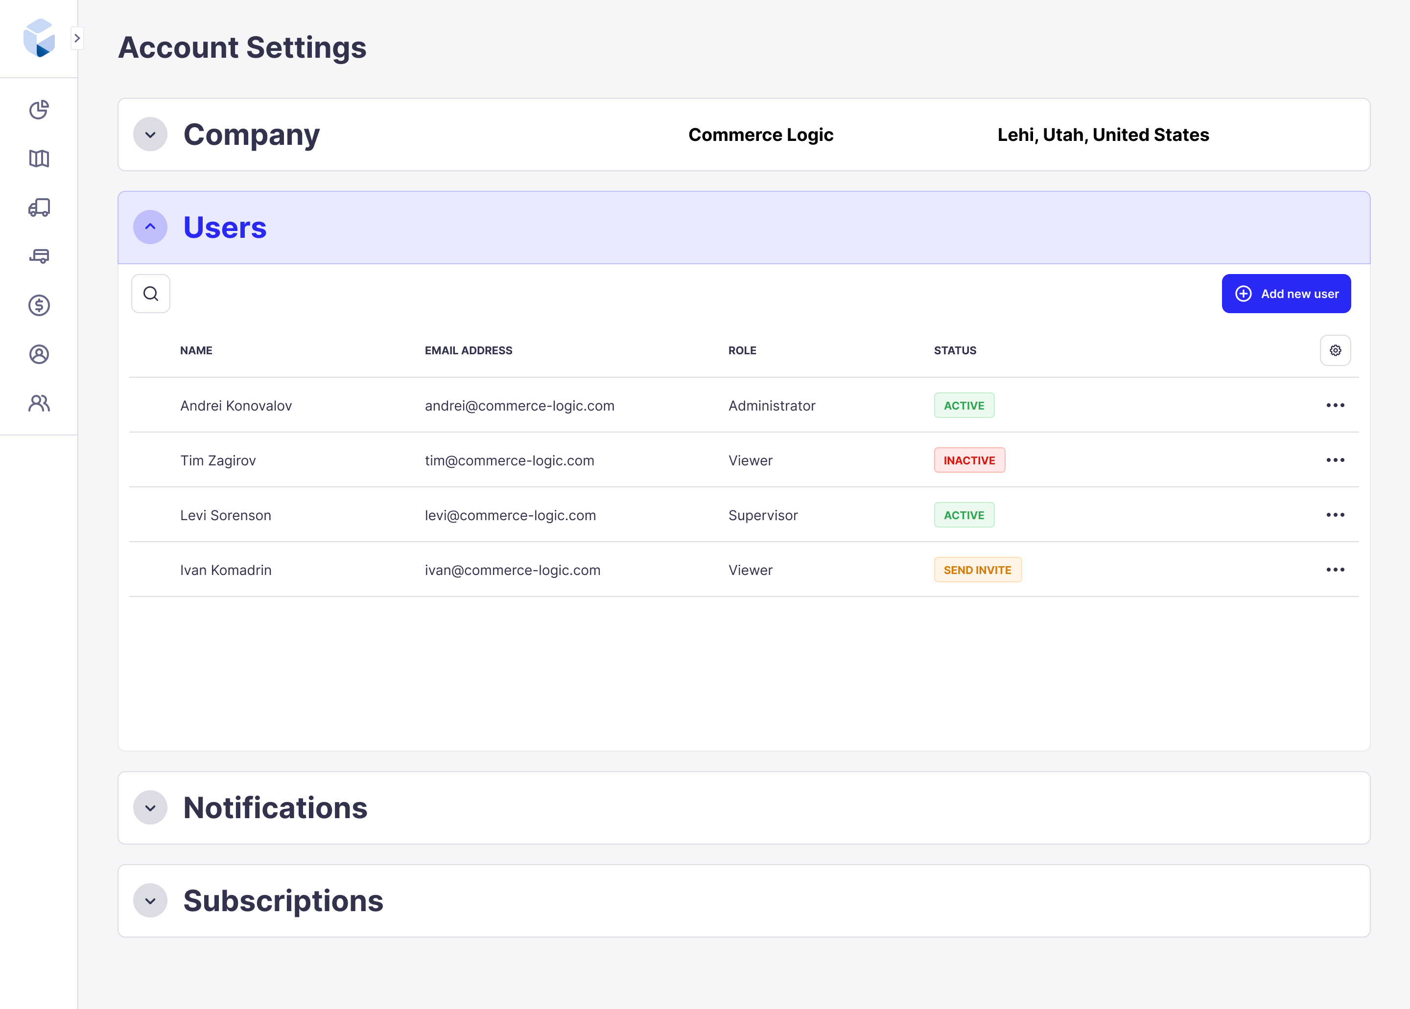Viewport: 1410px width, 1009px height.
Task: Expand the Company section
Action: click(150, 134)
